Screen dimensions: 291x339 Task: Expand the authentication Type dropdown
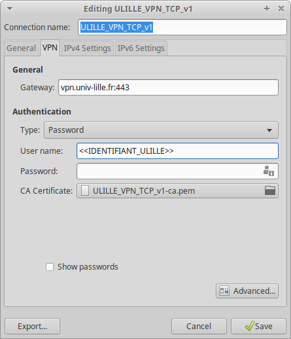(x=161, y=130)
